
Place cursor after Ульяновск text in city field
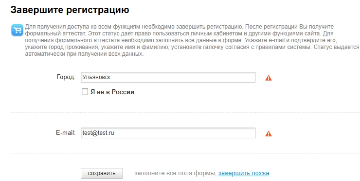coord(111,77)
